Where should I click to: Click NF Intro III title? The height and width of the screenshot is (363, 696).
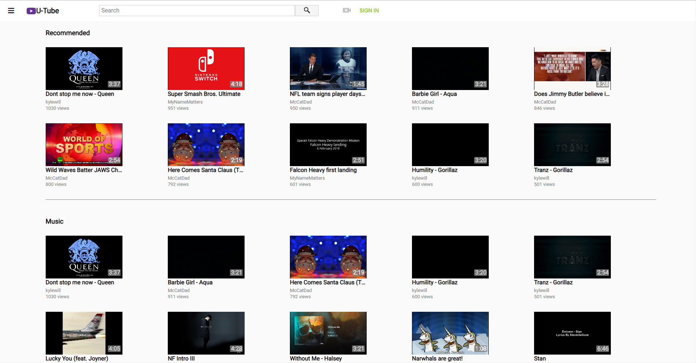click(181, 359)
